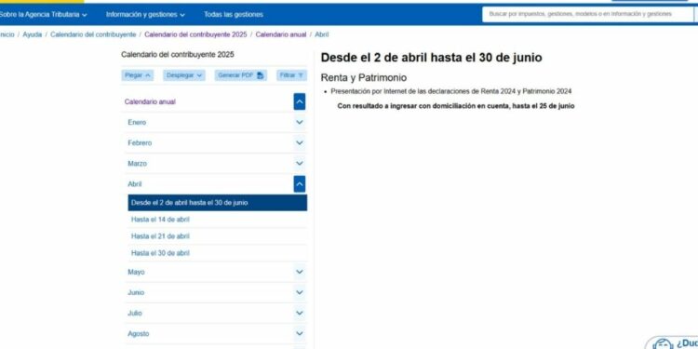
Task: Click sidebar title 'Calendario del contribuyente 2025'
Action: 177,55
